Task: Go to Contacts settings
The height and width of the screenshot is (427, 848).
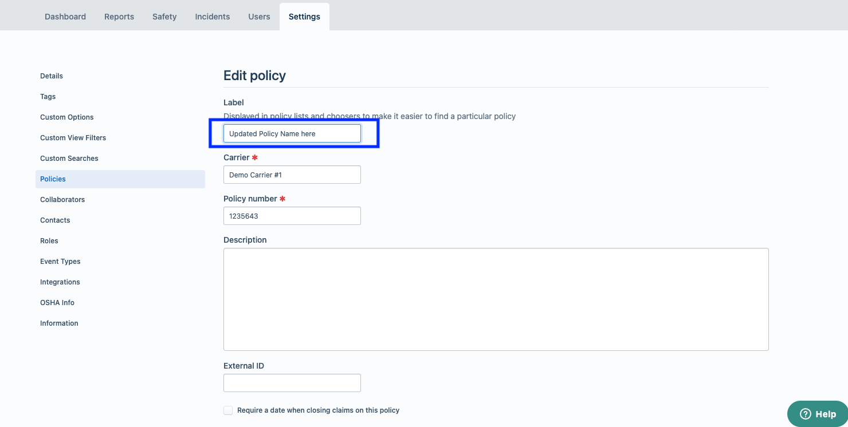Action: click(x=120, y=220)
